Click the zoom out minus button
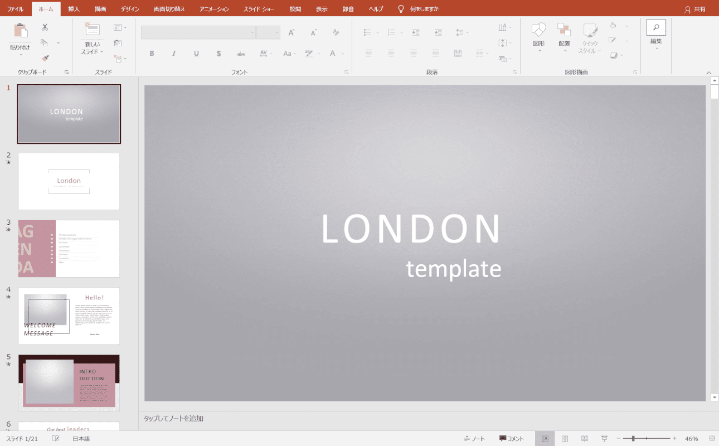The width and height of the screenshot is (719, 446). pyautogui.click(x=618, y=439)
